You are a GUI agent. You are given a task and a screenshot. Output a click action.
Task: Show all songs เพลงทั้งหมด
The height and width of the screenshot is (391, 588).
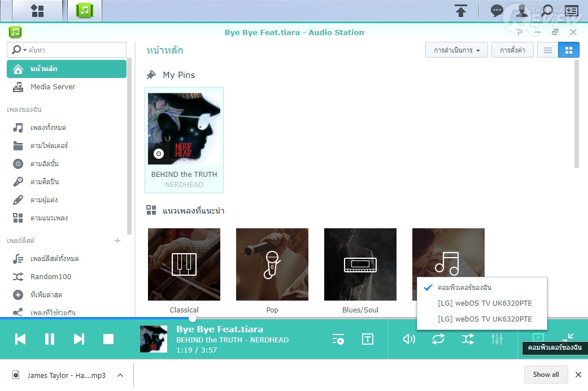click(x=67, y=128)
